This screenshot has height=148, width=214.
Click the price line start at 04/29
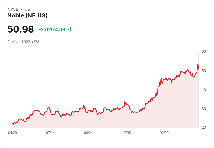pyautogui.click(x=13, y=123)
